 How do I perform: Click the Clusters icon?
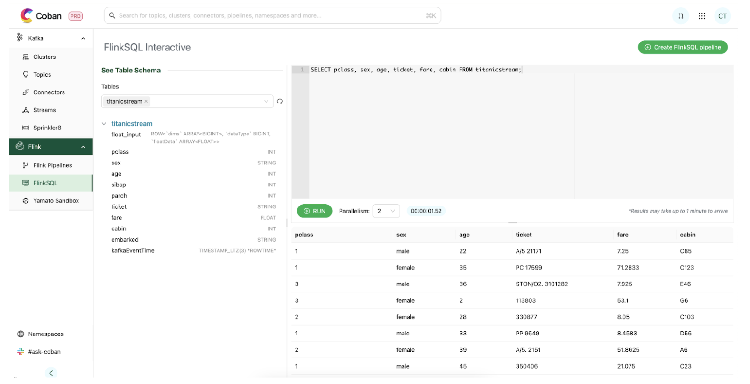tap(26, 57)
